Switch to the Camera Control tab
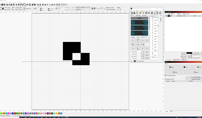The width and height of the screenshot is (202, 118). pyautogui.click(x=176, y=60)
